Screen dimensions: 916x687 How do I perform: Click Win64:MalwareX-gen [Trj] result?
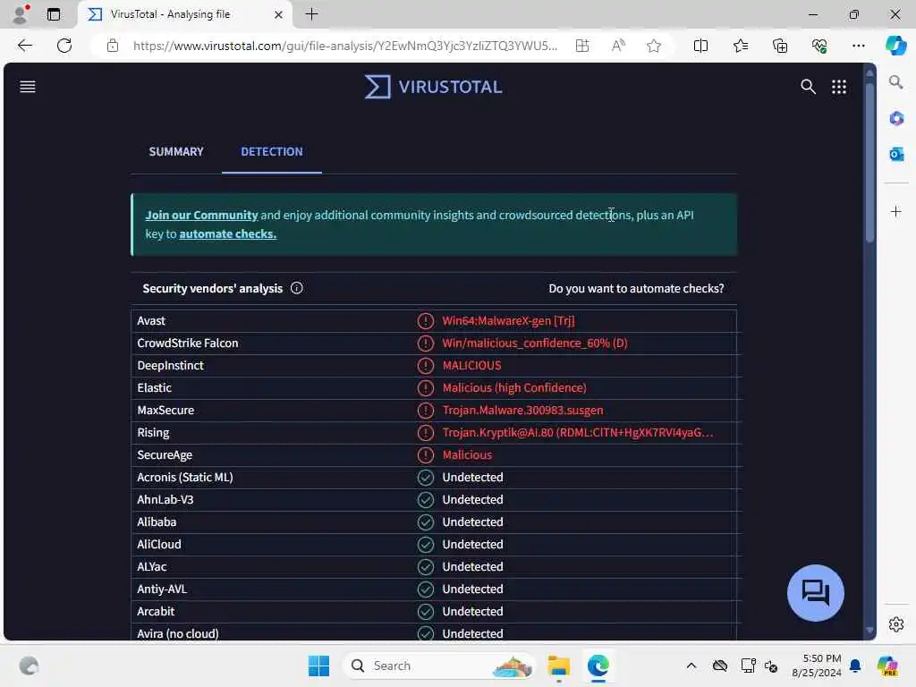pyautogui.click(x=508, y=321)
